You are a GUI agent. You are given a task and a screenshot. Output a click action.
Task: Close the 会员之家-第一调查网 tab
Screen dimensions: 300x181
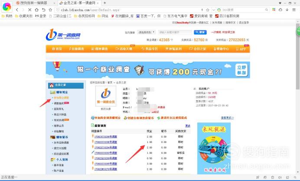pos(98,3)
